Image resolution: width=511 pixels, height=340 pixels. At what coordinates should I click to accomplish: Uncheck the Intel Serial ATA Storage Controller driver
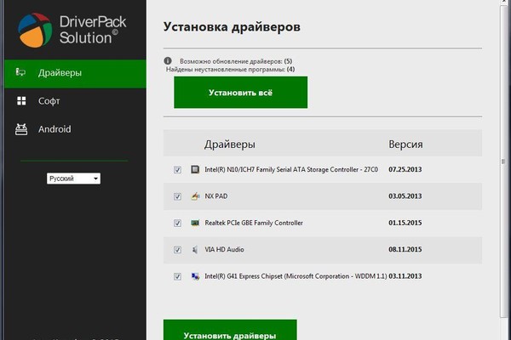[x=177, y=170]
